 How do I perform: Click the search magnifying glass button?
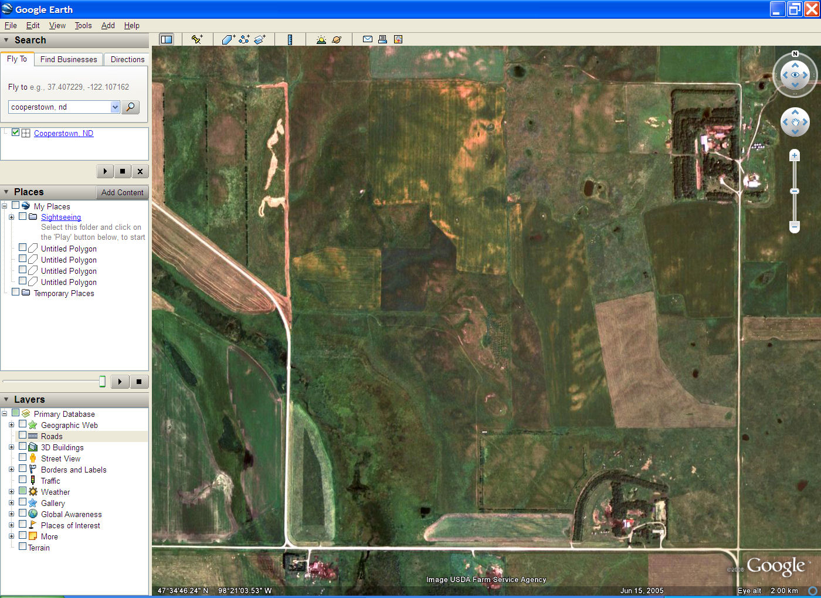pyautogui.click(x=130, y=107)
